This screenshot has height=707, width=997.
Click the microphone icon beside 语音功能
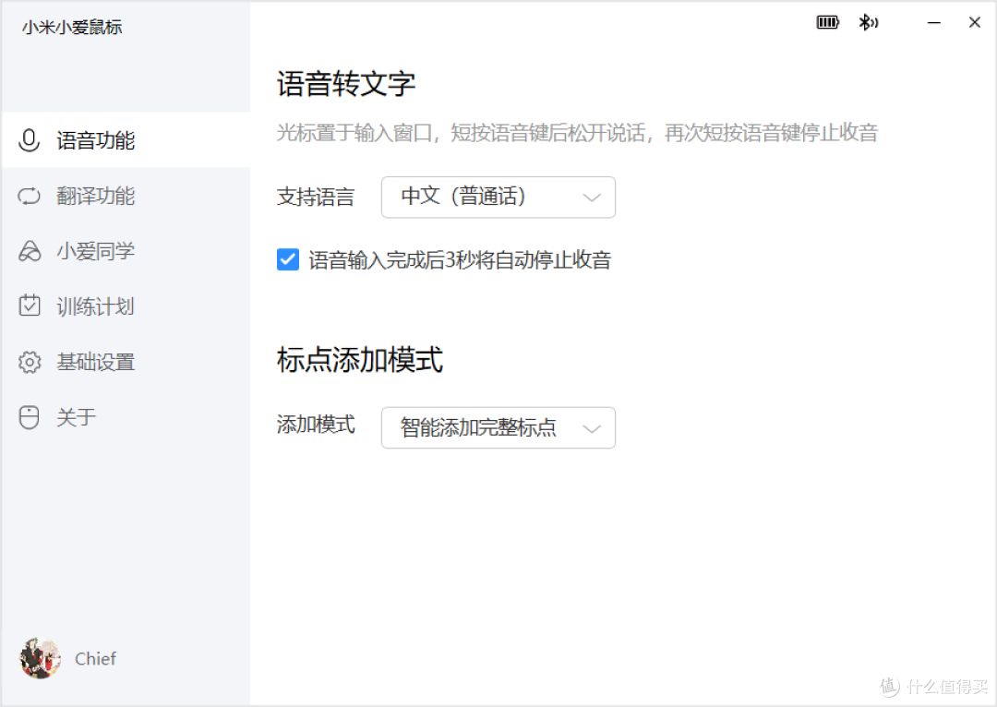click(30, 140)
